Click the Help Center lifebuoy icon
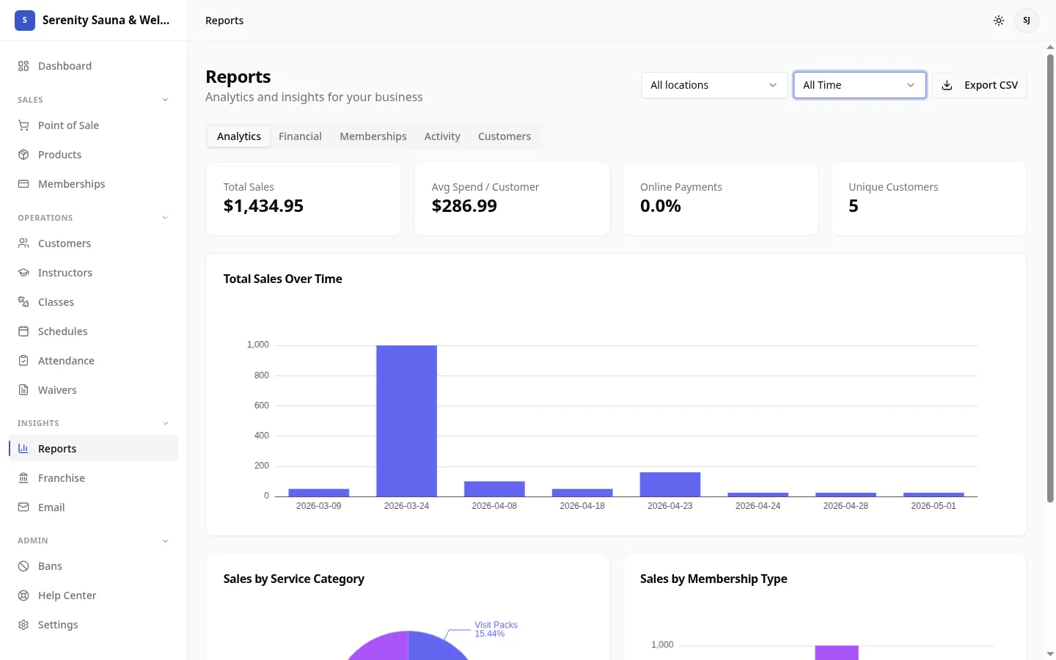The height and width of the screenshot is (660, 1056). tap(23, 595)
